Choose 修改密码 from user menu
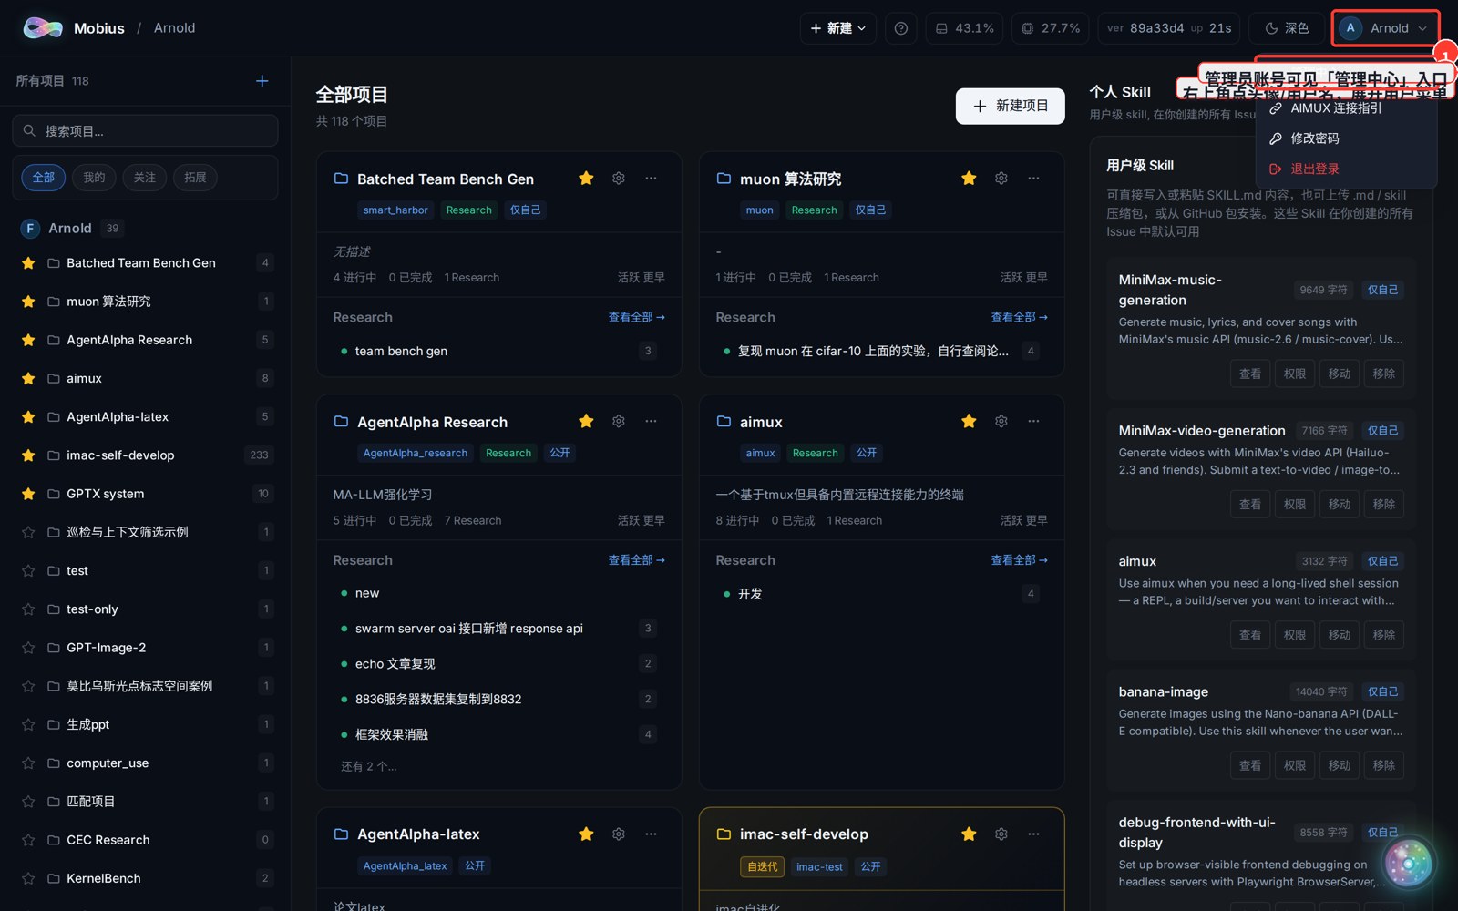1458x911 pixels. pos(1314,138)
